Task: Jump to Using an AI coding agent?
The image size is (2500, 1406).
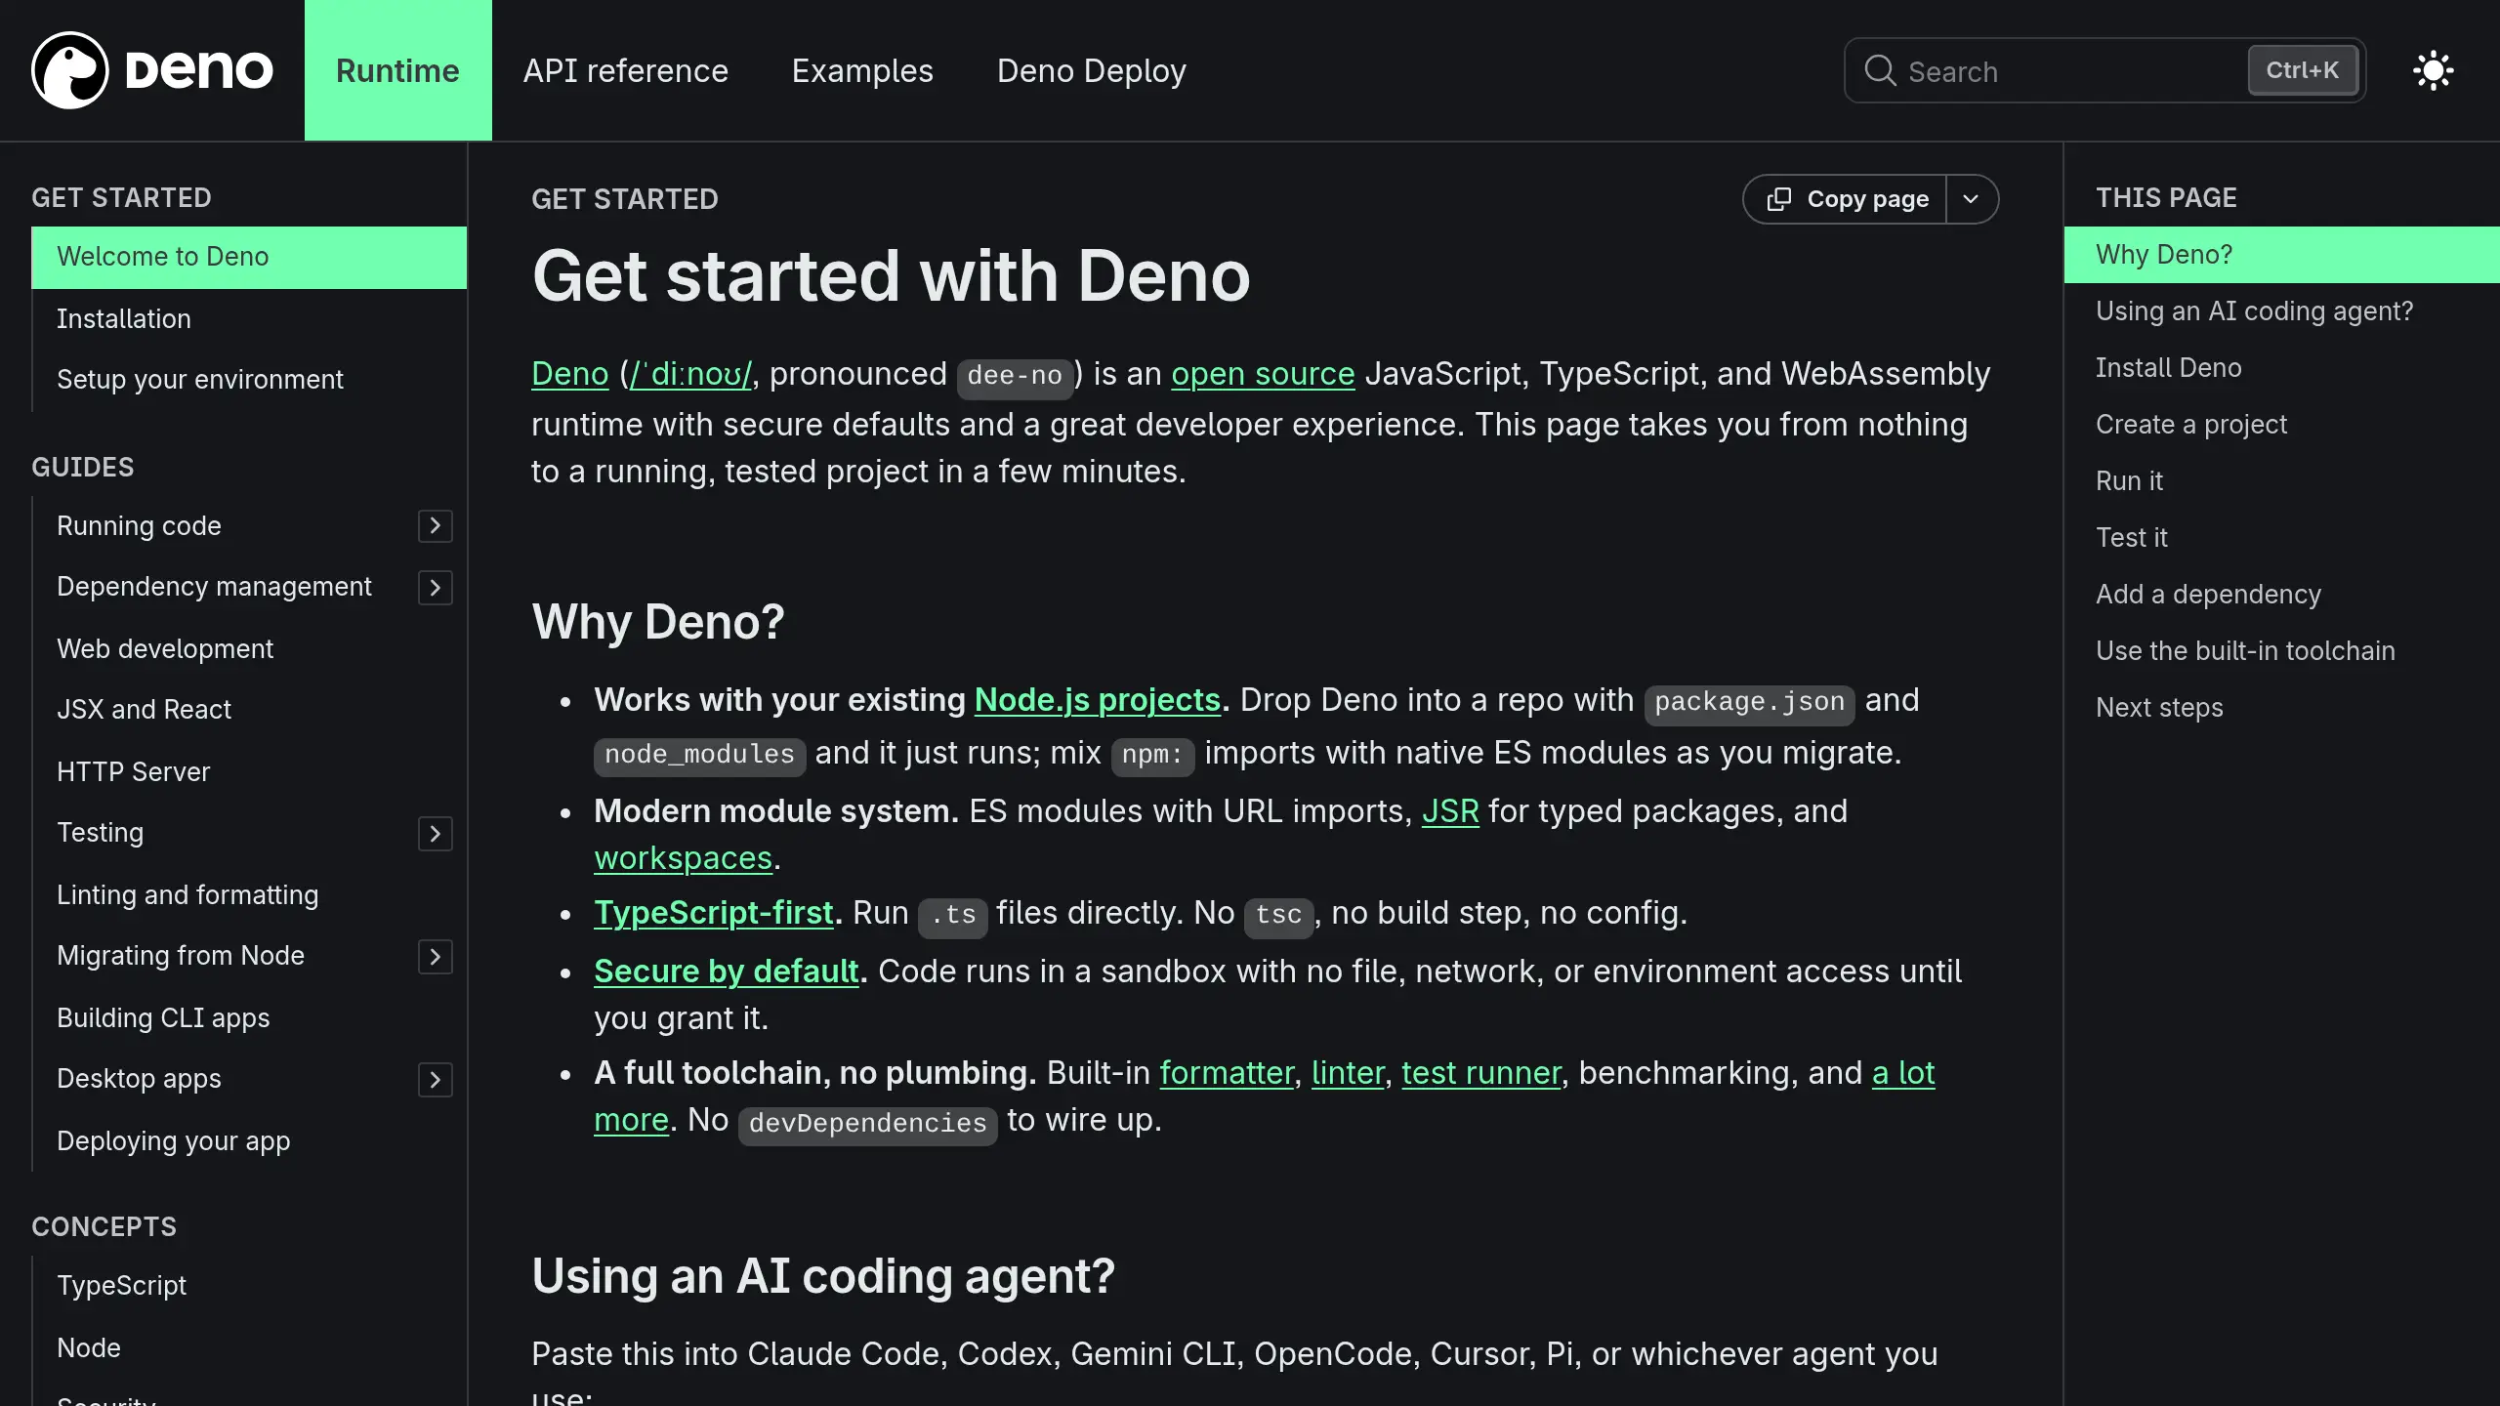Action: [x=2254, y=311]
